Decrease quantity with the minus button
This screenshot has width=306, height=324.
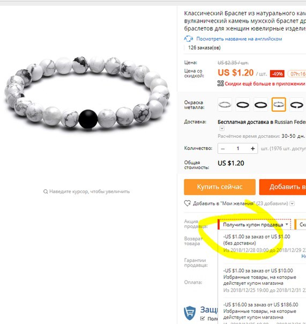click(x=223, y=149)
